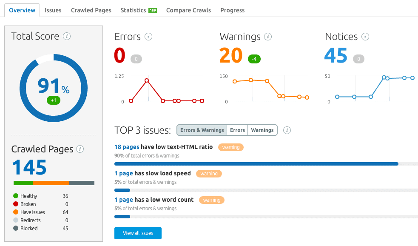This screenshot has height=246, width=418.
Task: Click the orange Have issues bar segment
Action: point(51,183)
